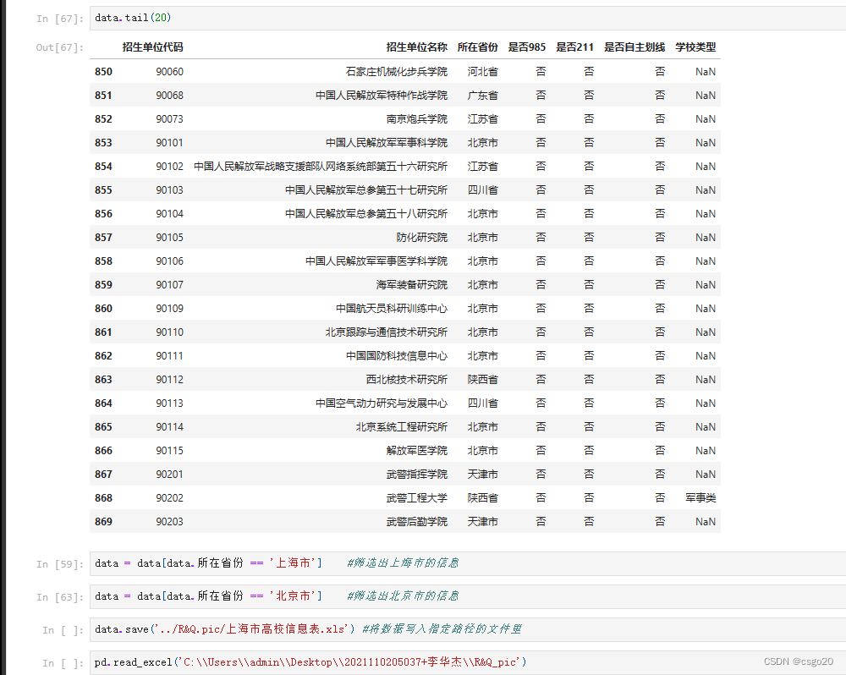Click 中国航天员科研训练中心 cell
846x675 pixels.
click(392, 309)
